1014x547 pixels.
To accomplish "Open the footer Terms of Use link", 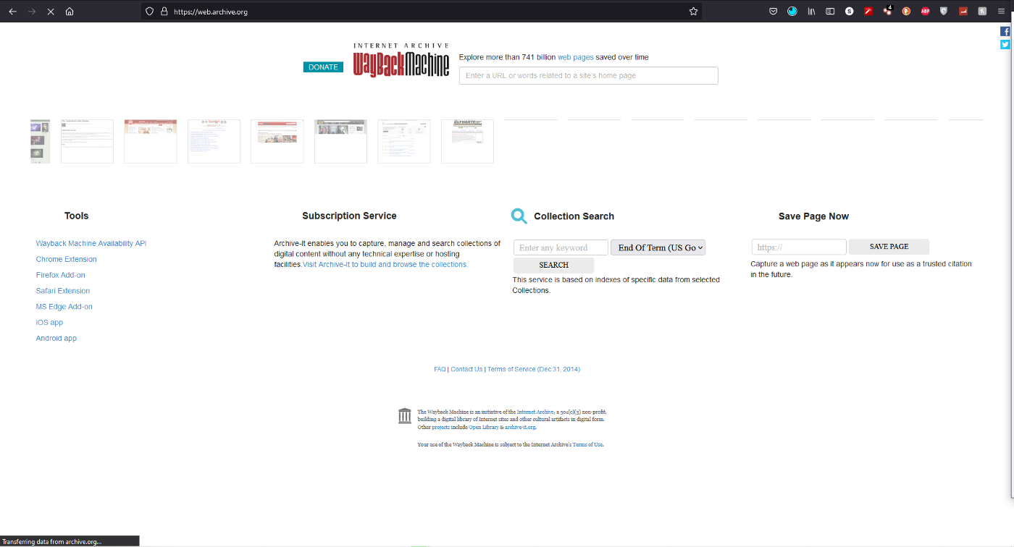I will (x=587, y=444).
